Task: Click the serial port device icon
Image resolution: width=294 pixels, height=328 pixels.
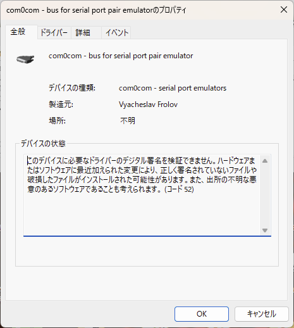Action: click(x=25, y=59)
